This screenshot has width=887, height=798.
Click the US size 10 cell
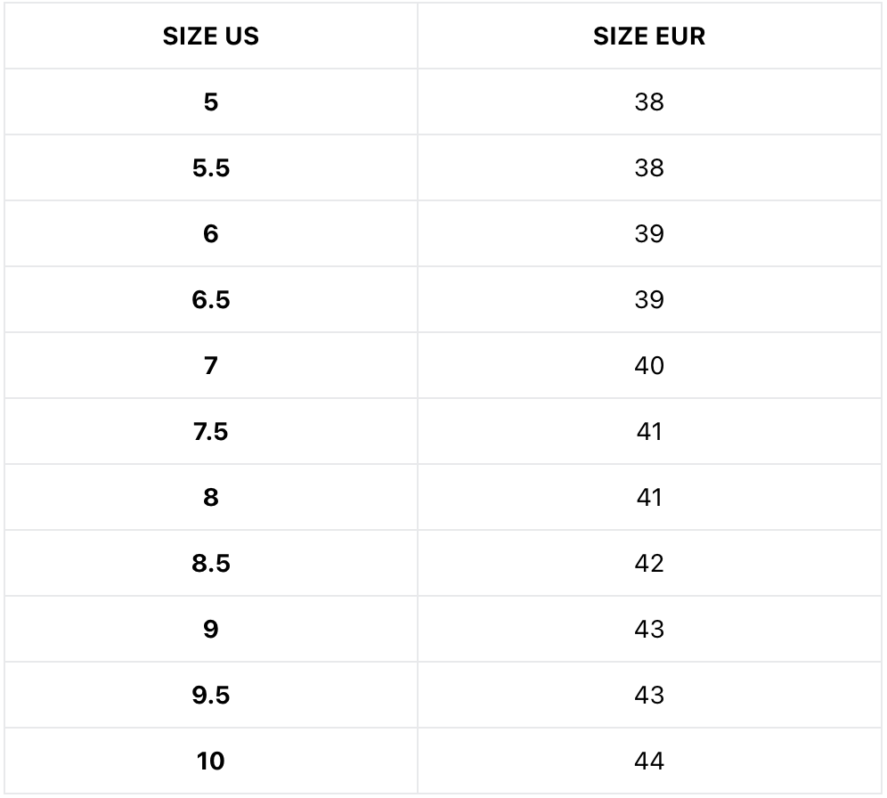pyautogui.click(x=211, y=761)
